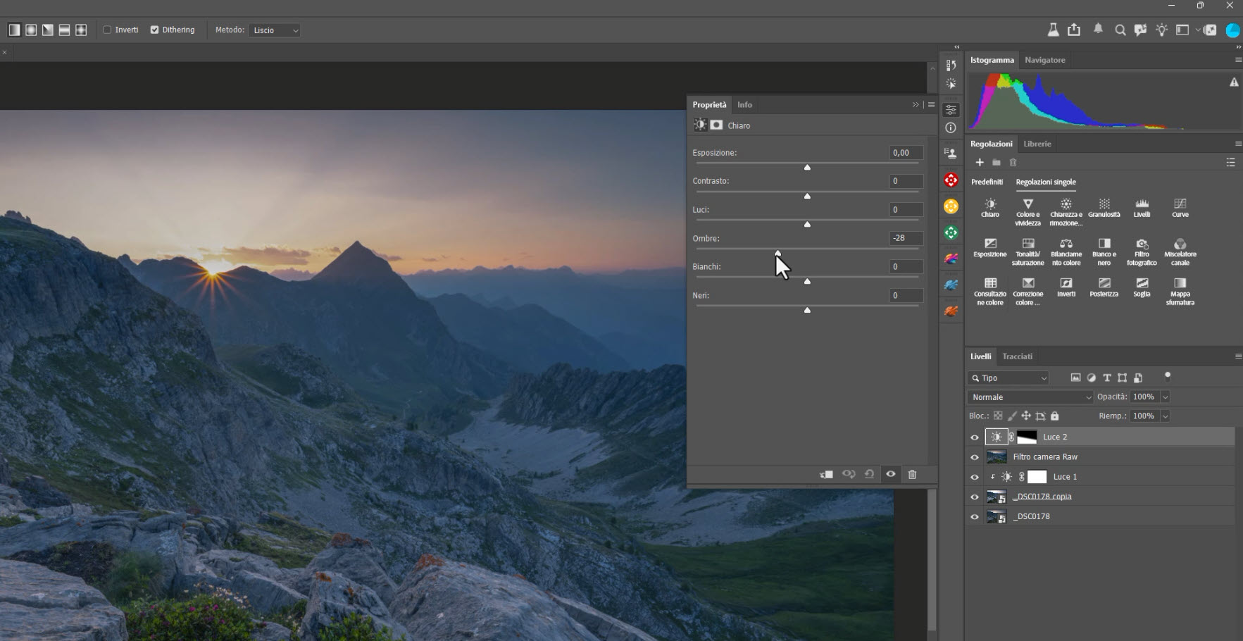The width and height of the screenshot is (1243, 641).
Task: Toggle layer filtering switch on/off
Action: (x=1167, y=376)
